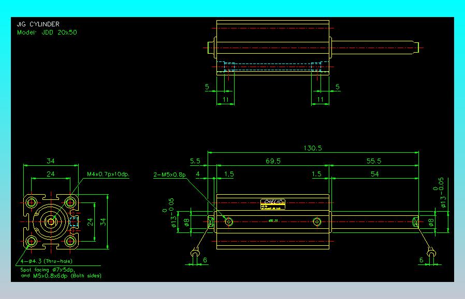The width and height of the screenshot is (465, 299).
Task: Select the right "1.5" dimension near the 54
Action: tap(316, 174)
